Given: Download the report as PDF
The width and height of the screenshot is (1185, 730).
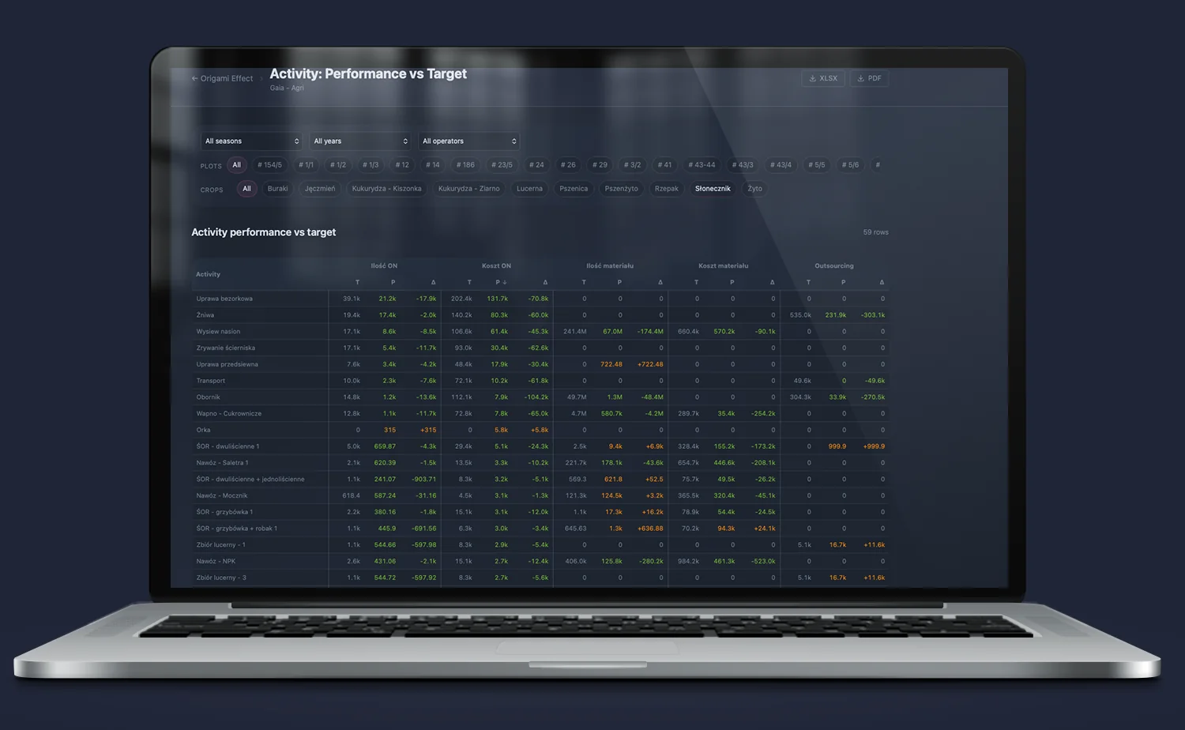Looking at the screenshot, I should (869, 78).
